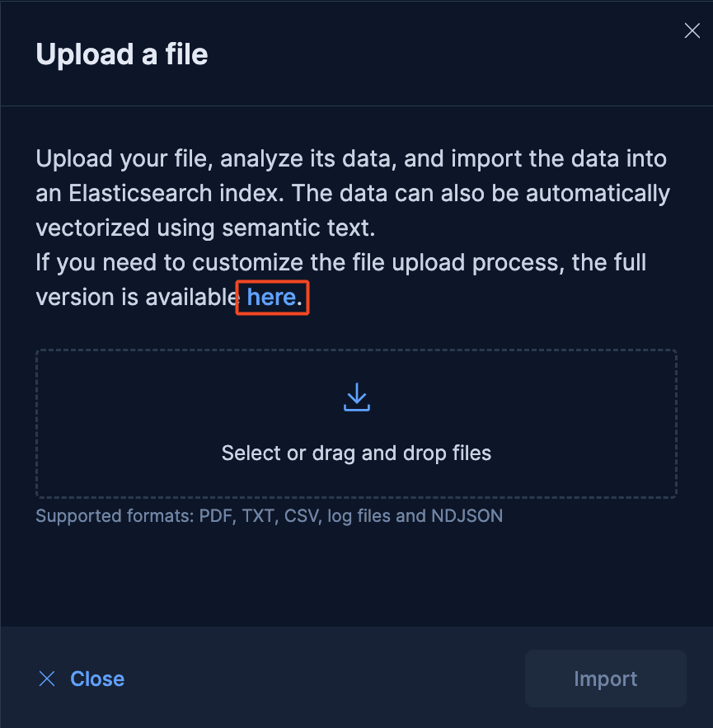This screenshot has width=713, height=728.
Task: Click "CSV" in the supported formats line
Action: click(x=302, y=517)
